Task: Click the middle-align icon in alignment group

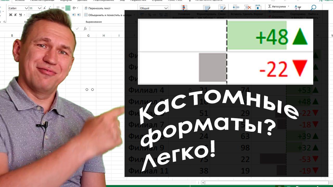Action: [63, 8]
